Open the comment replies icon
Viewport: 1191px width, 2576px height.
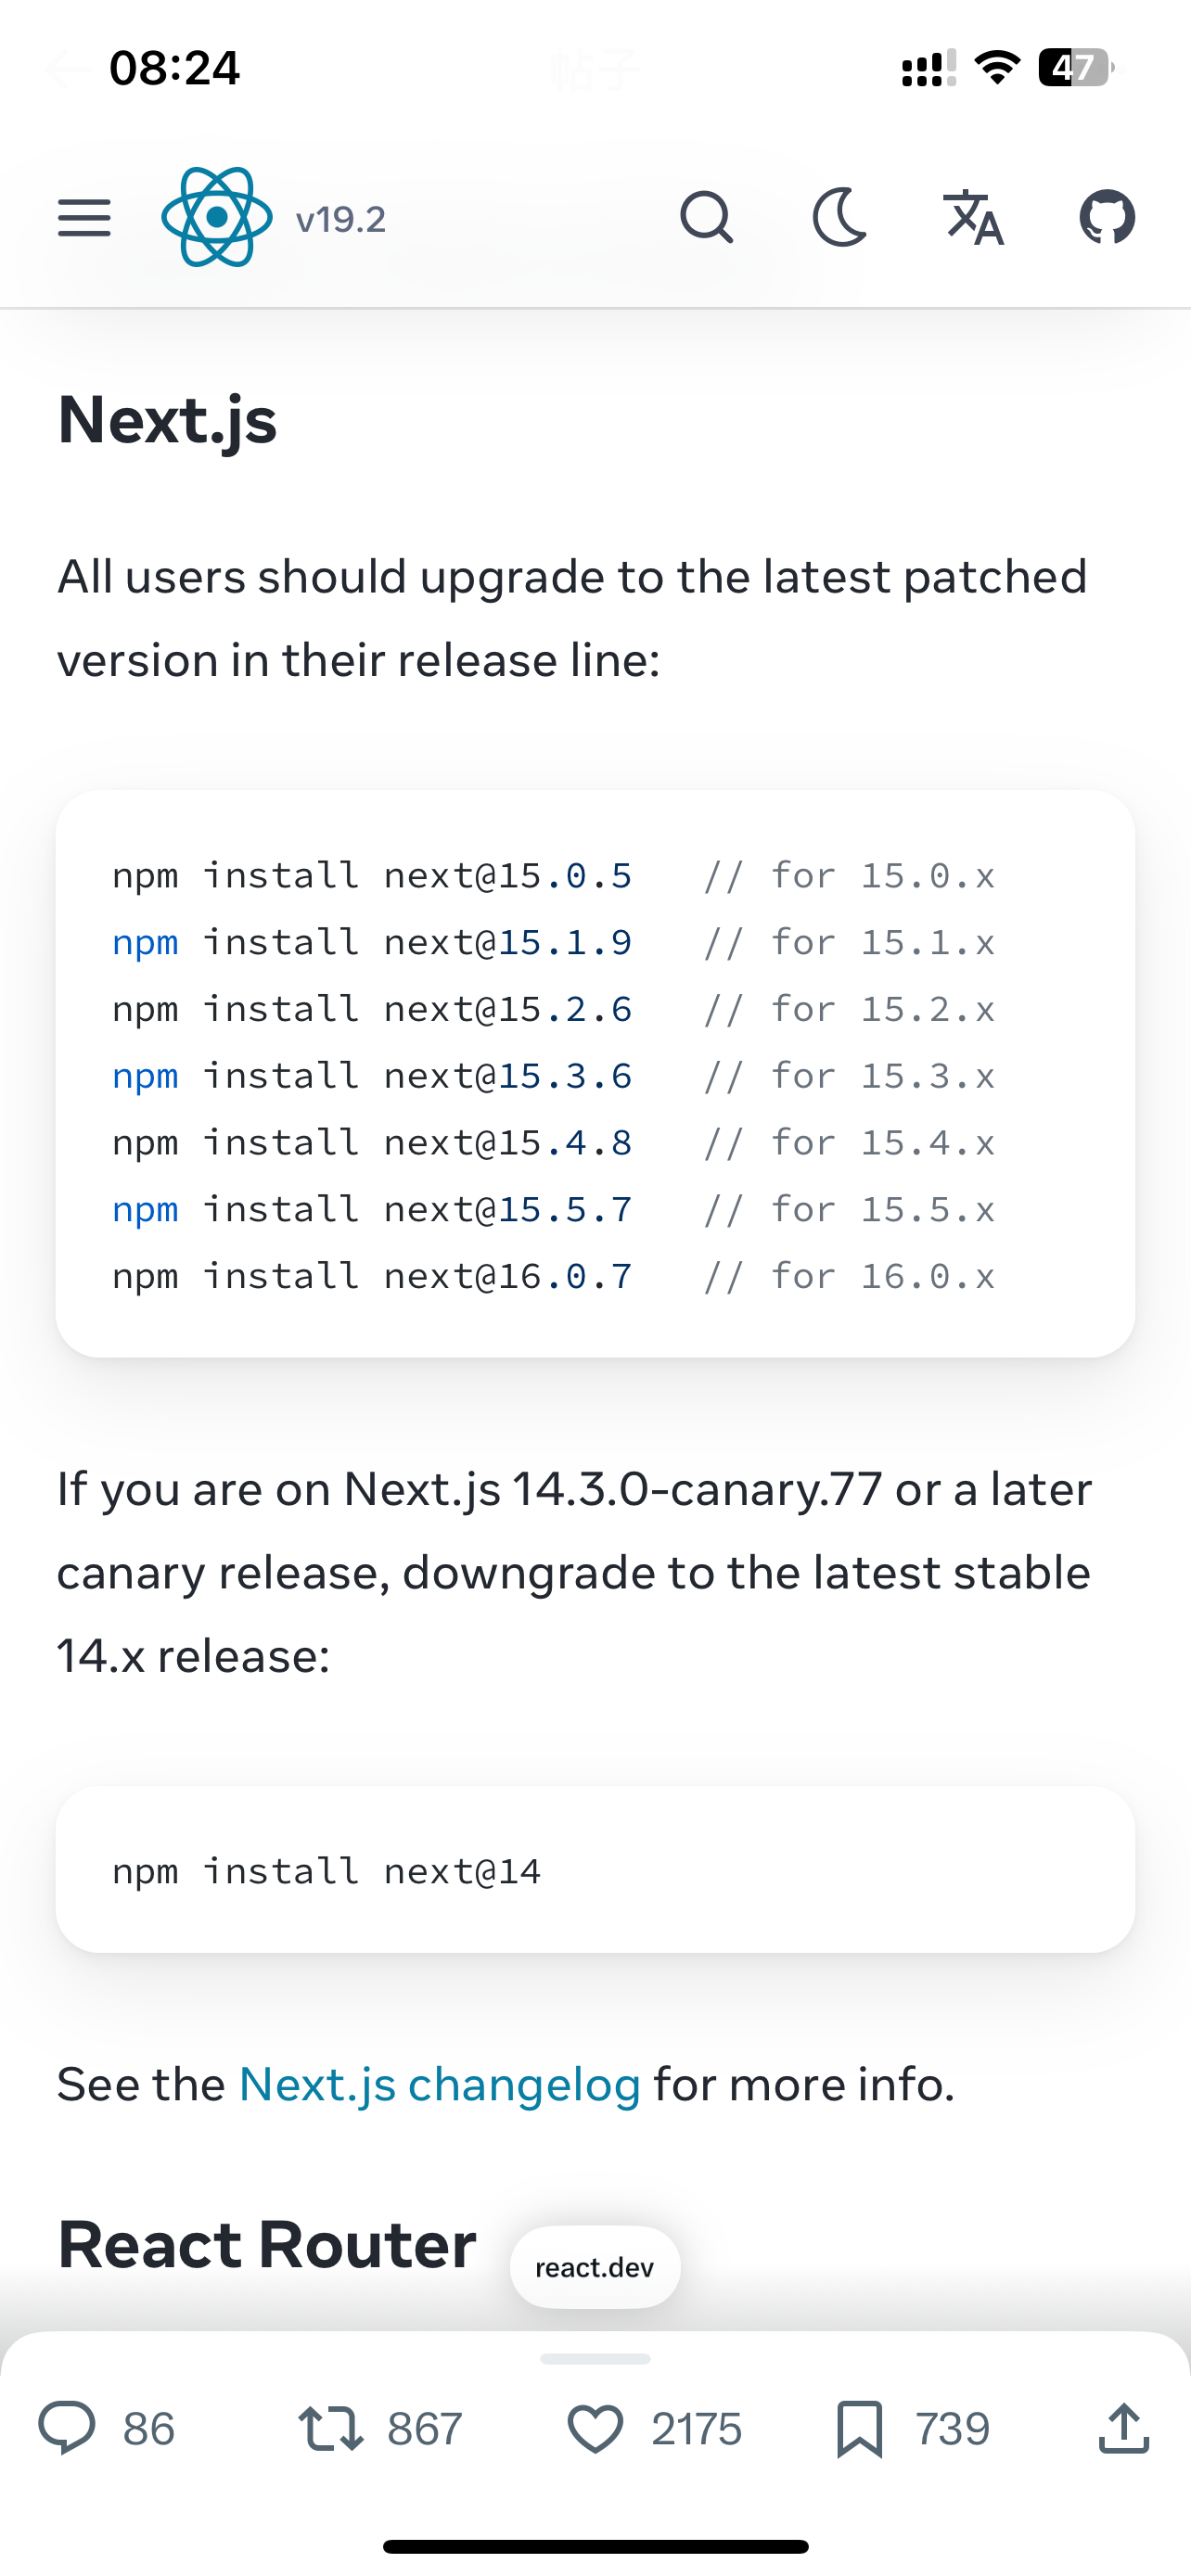click(x=67, y=2428)
